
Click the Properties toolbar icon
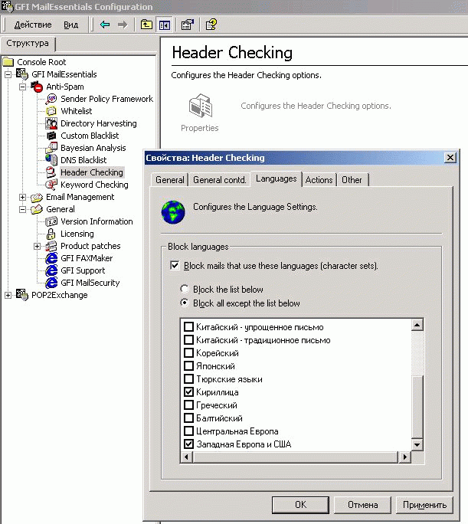(187, 25)
